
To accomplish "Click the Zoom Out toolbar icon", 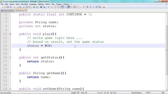I will pos(51,7).
